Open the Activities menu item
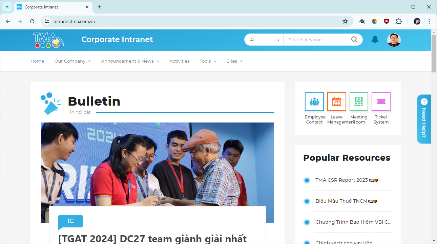Viewport: 437px width, 244px height. coord(180,61)
